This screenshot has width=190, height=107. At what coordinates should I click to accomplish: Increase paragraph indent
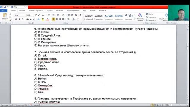(x=72, y=15)
